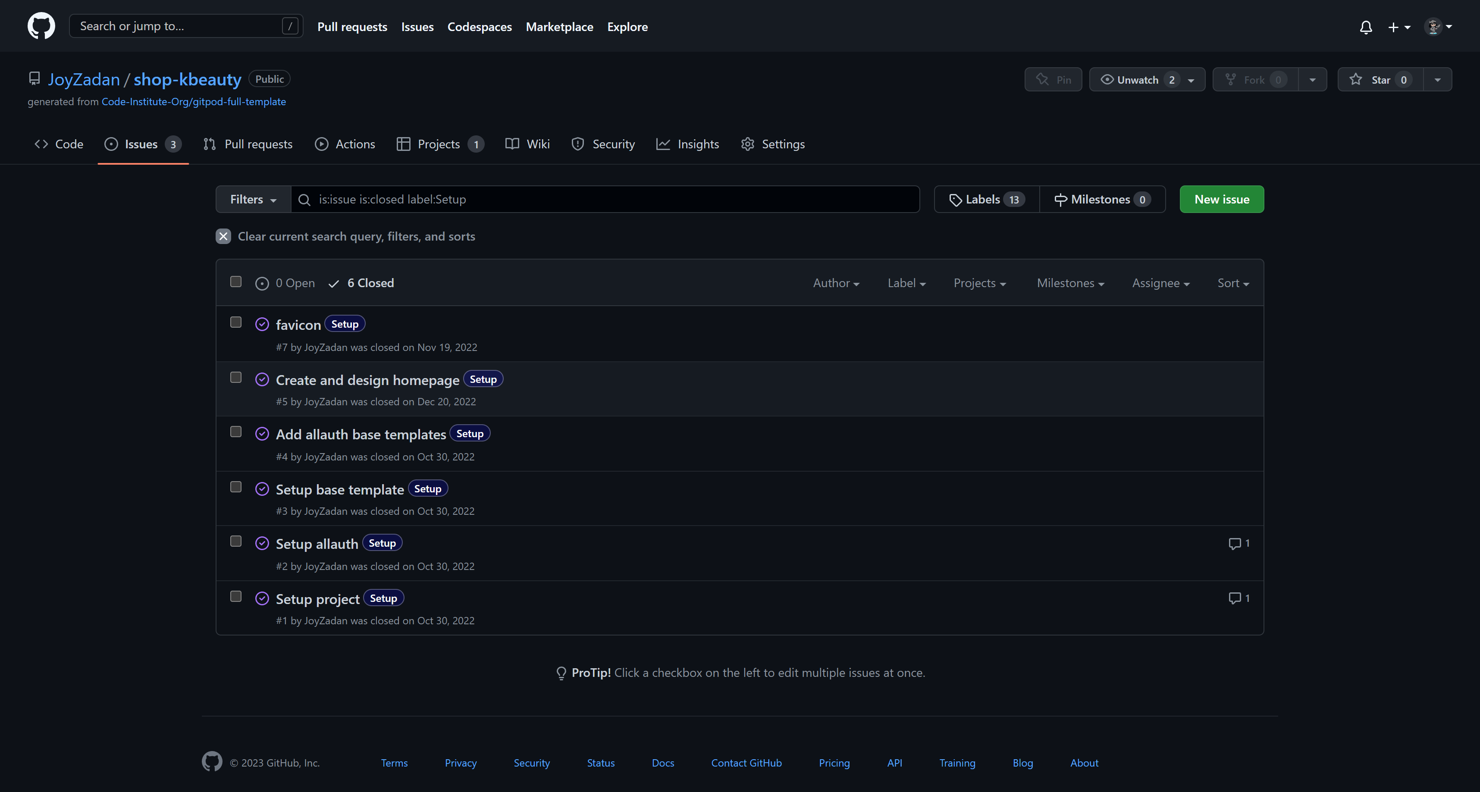Switch to the Wiki tab
Viewport: 1480px width, 792px height.
tap(527, 144)
